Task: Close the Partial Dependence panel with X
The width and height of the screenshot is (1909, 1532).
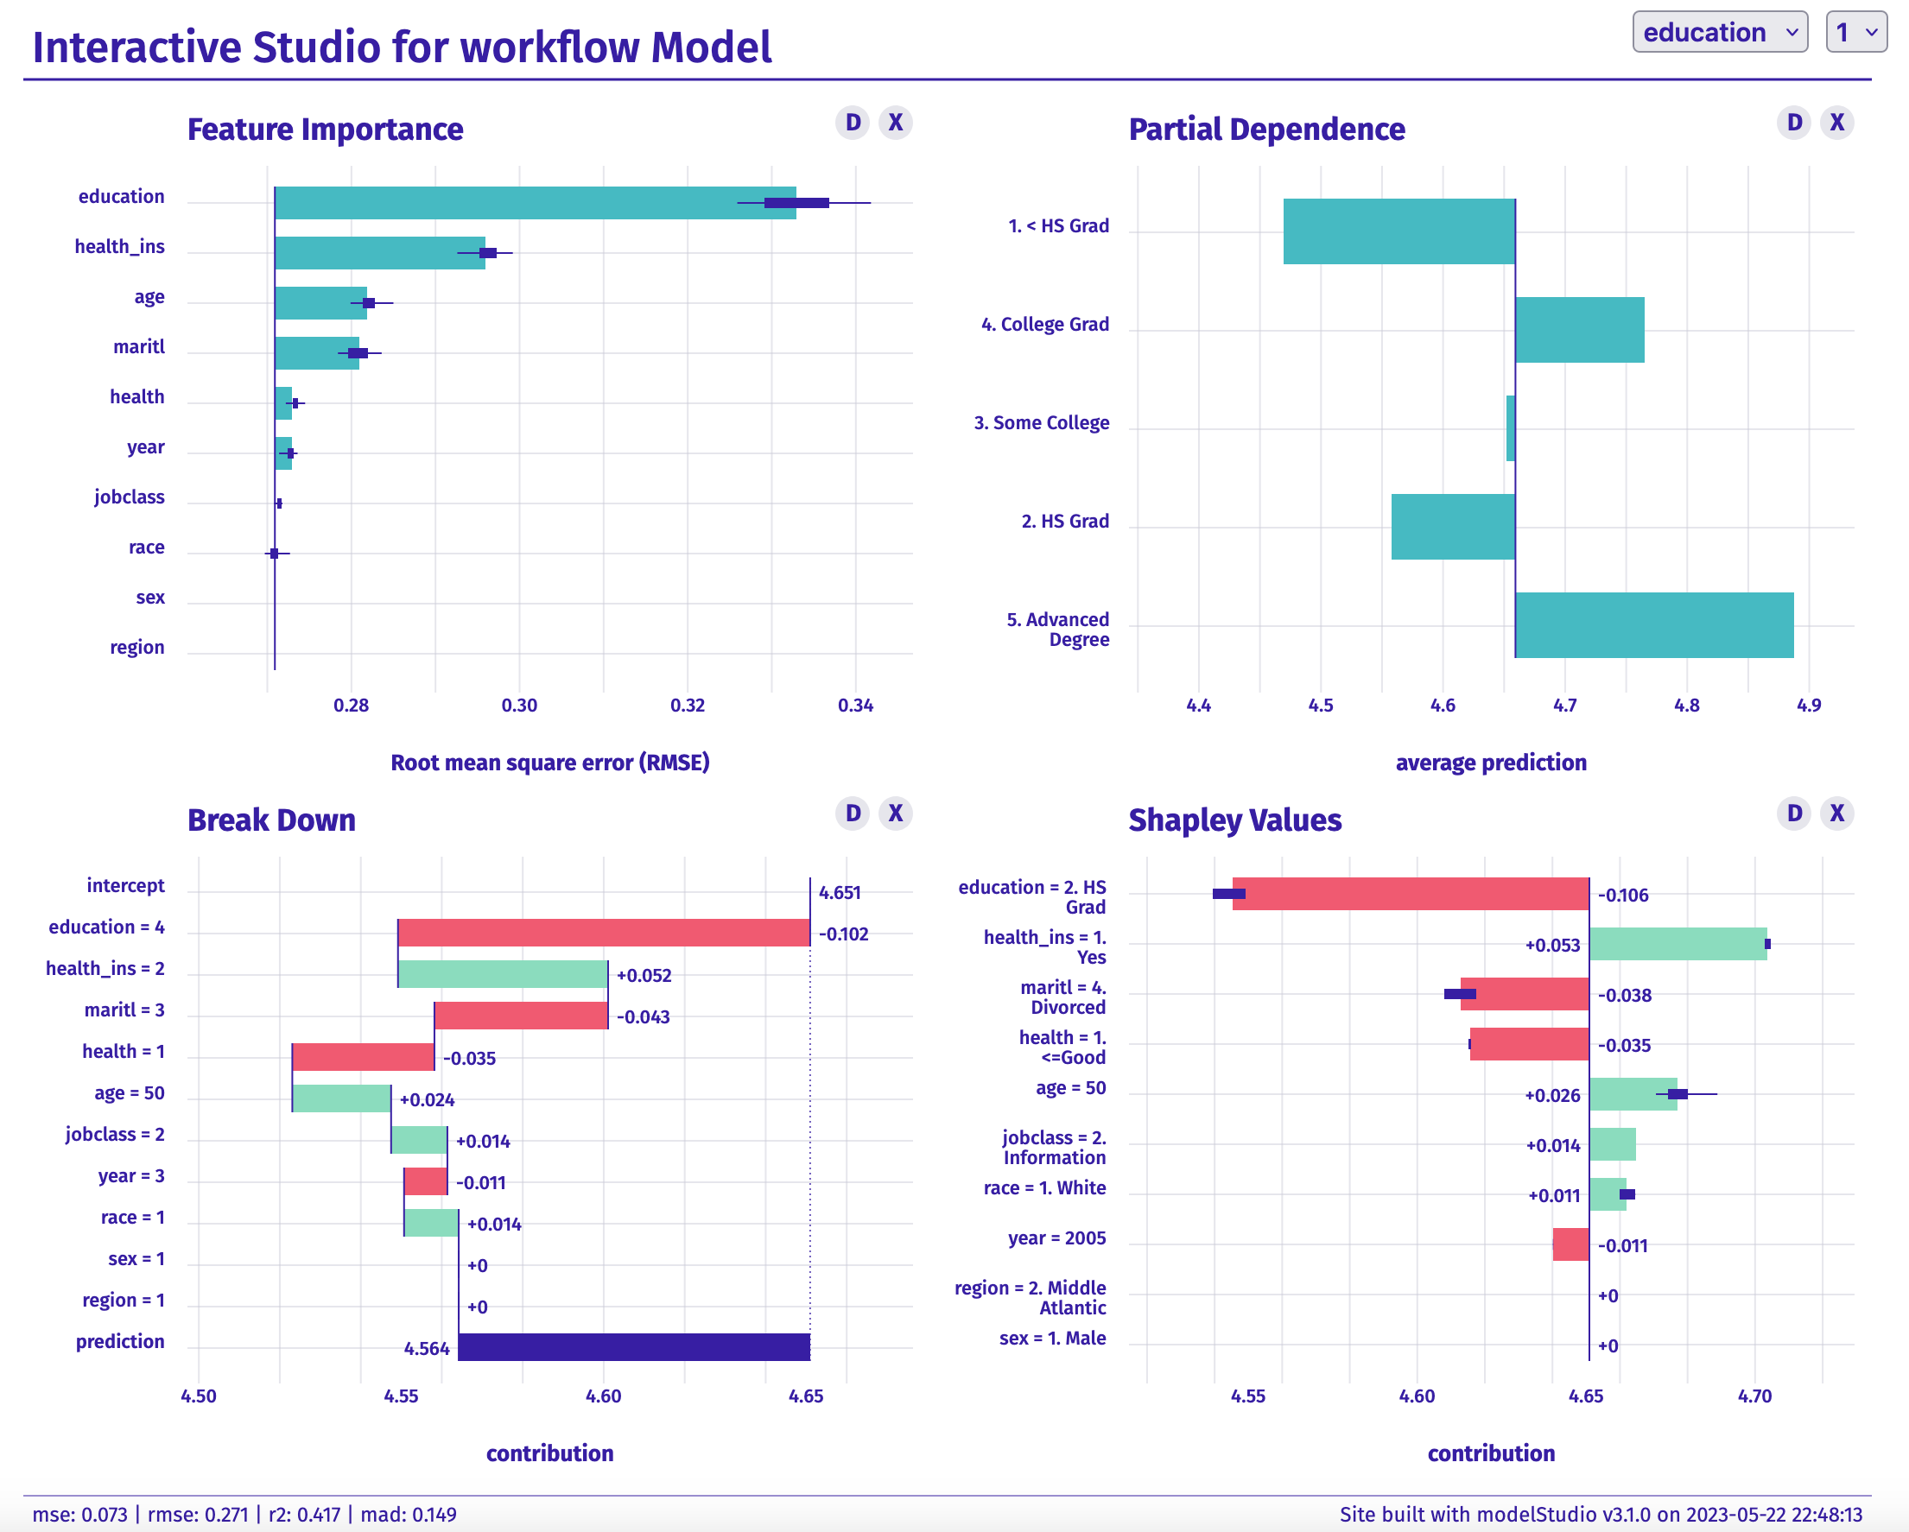Action: pos(1836,122)
